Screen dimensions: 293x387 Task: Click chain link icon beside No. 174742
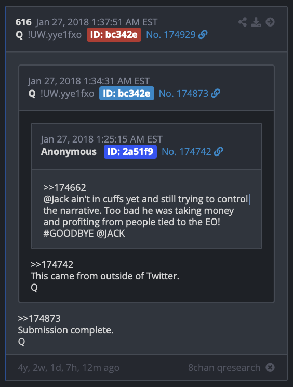219,152
